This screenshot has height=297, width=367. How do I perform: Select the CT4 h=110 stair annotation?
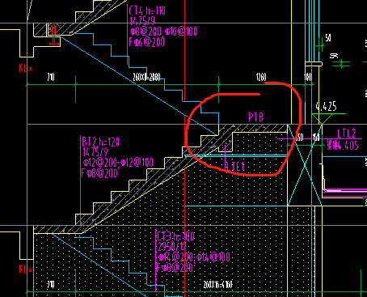147,11
